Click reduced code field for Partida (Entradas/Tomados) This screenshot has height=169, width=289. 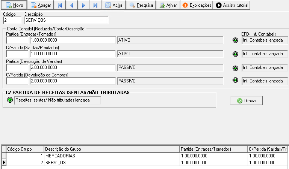[17, 40]
